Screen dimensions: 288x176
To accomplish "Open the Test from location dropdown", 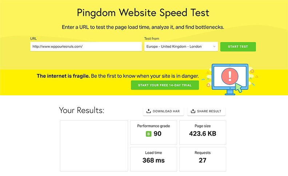I will (181, 47).
